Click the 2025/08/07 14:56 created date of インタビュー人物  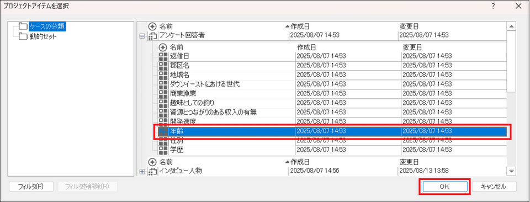point(315,171)
